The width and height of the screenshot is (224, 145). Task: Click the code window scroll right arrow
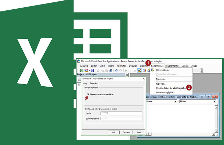213,134
